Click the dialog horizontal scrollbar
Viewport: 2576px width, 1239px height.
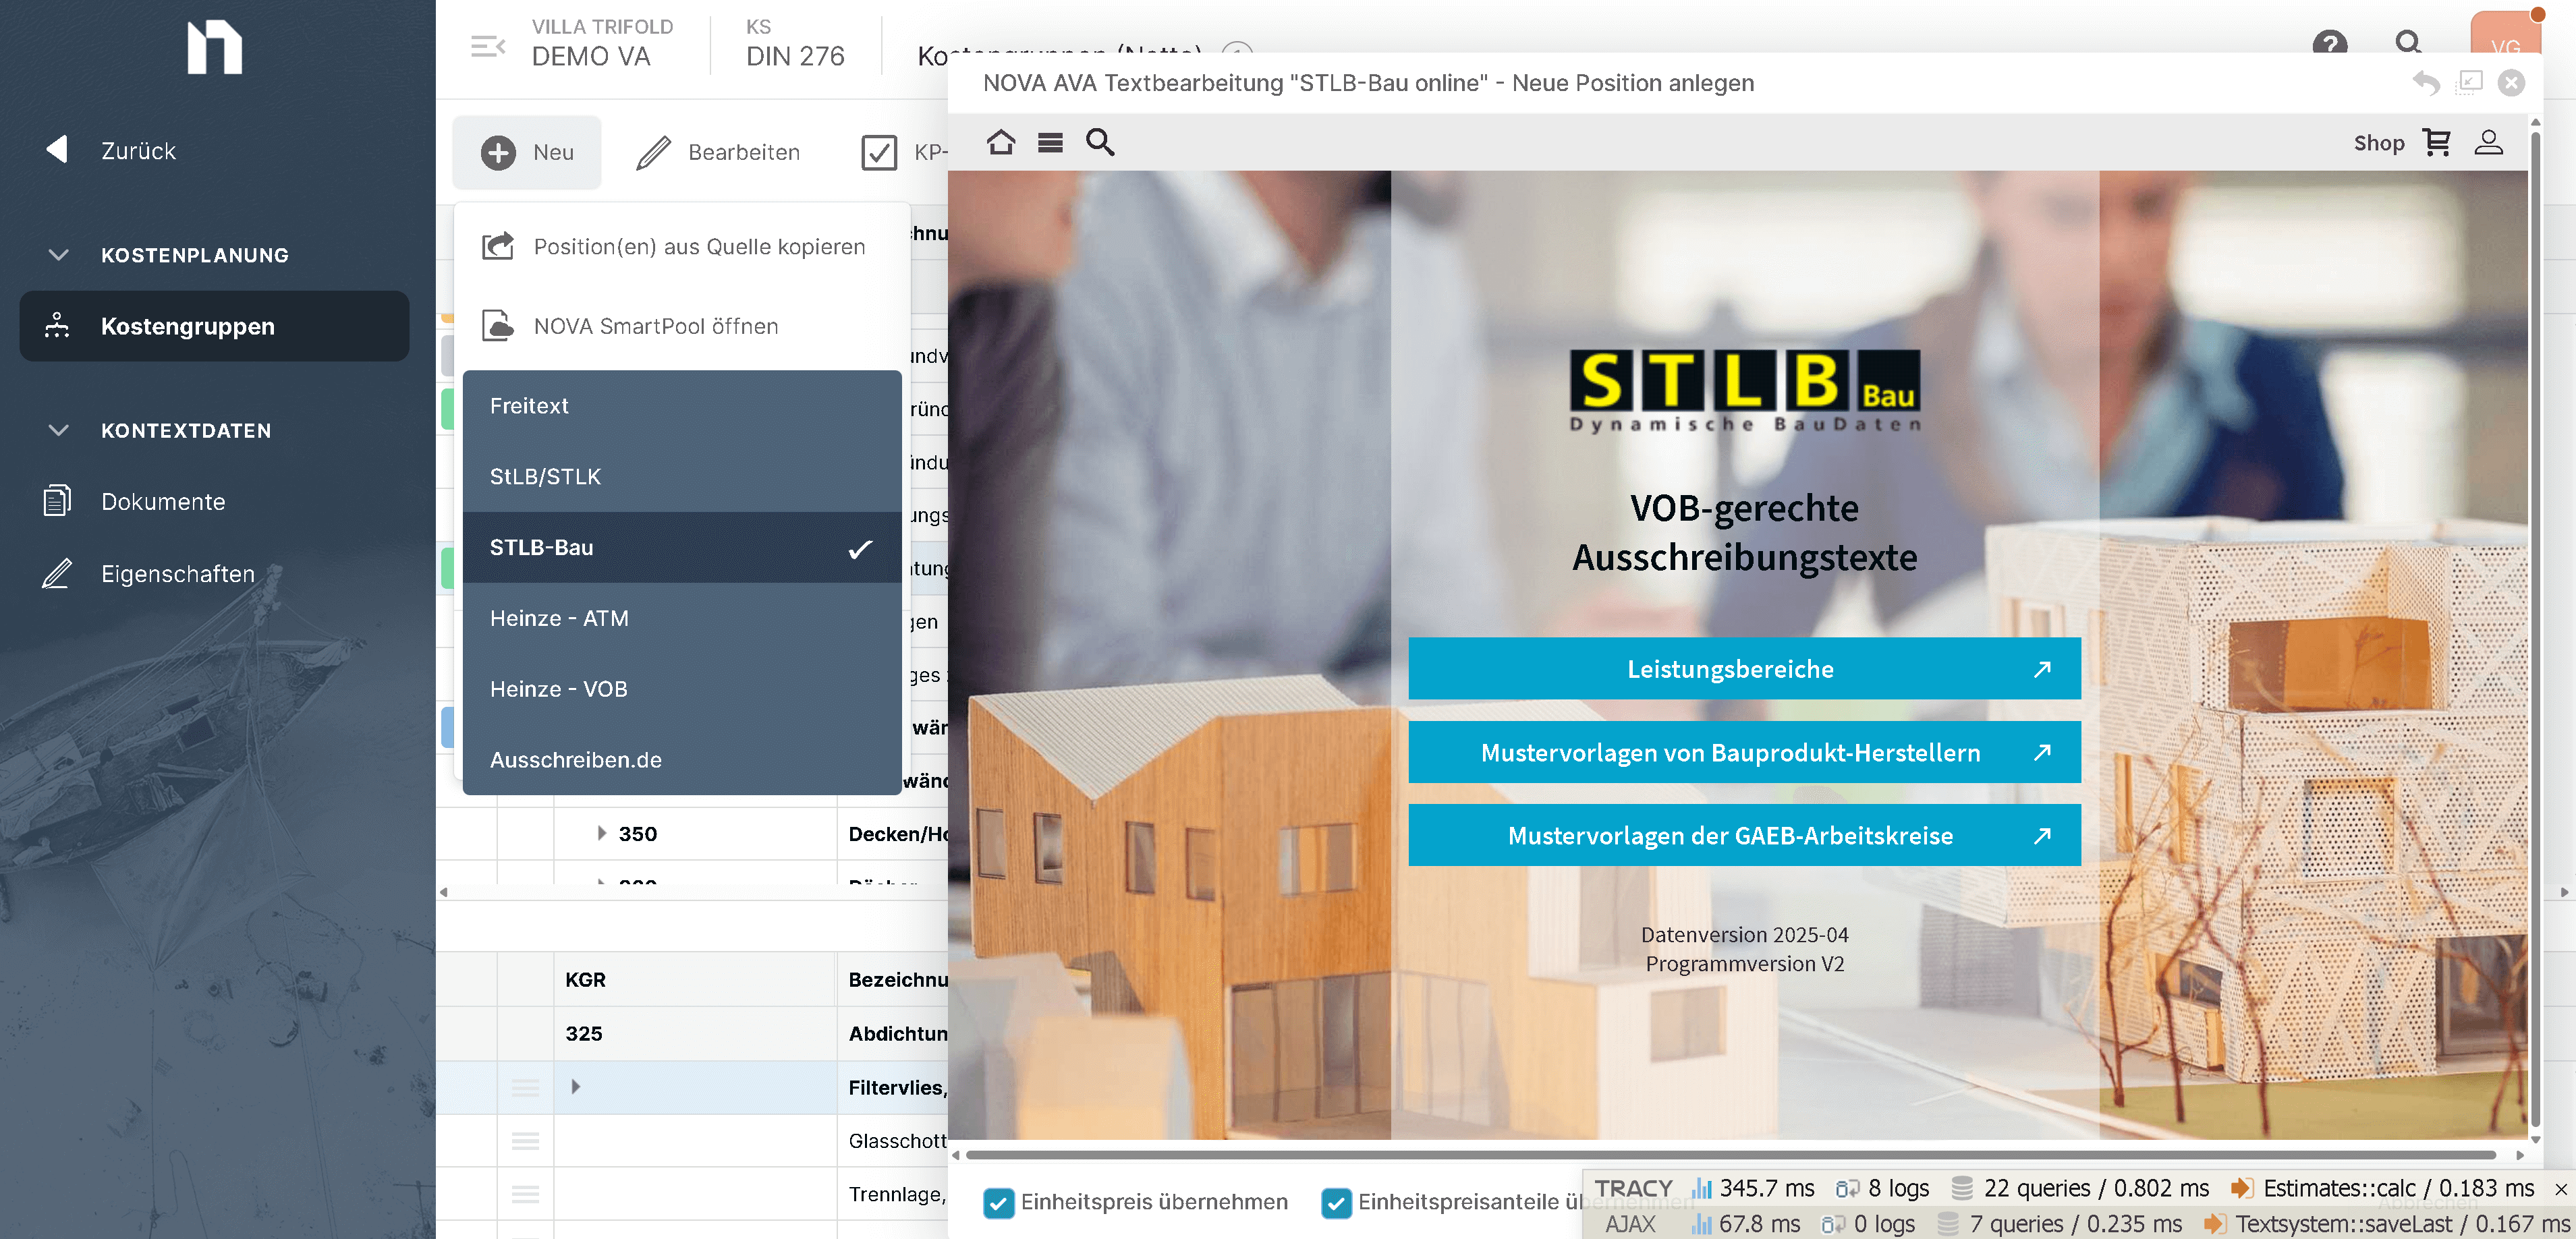coord(1730,1155)
